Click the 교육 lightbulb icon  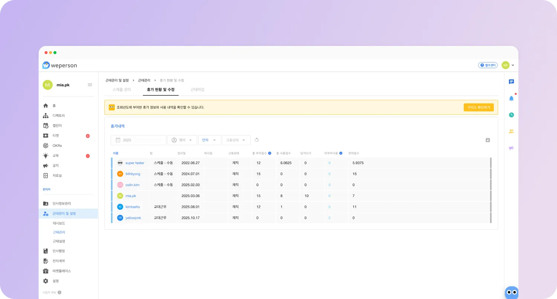[46, 156]
